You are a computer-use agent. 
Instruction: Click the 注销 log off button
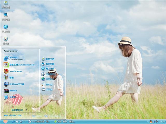(x=37, y=116)
